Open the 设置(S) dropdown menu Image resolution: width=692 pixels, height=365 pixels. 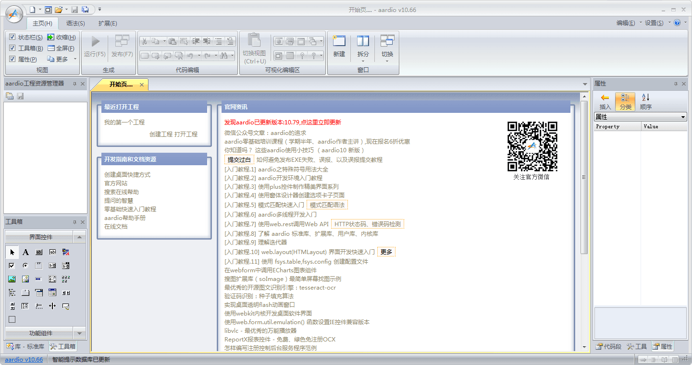pos(656,23)
